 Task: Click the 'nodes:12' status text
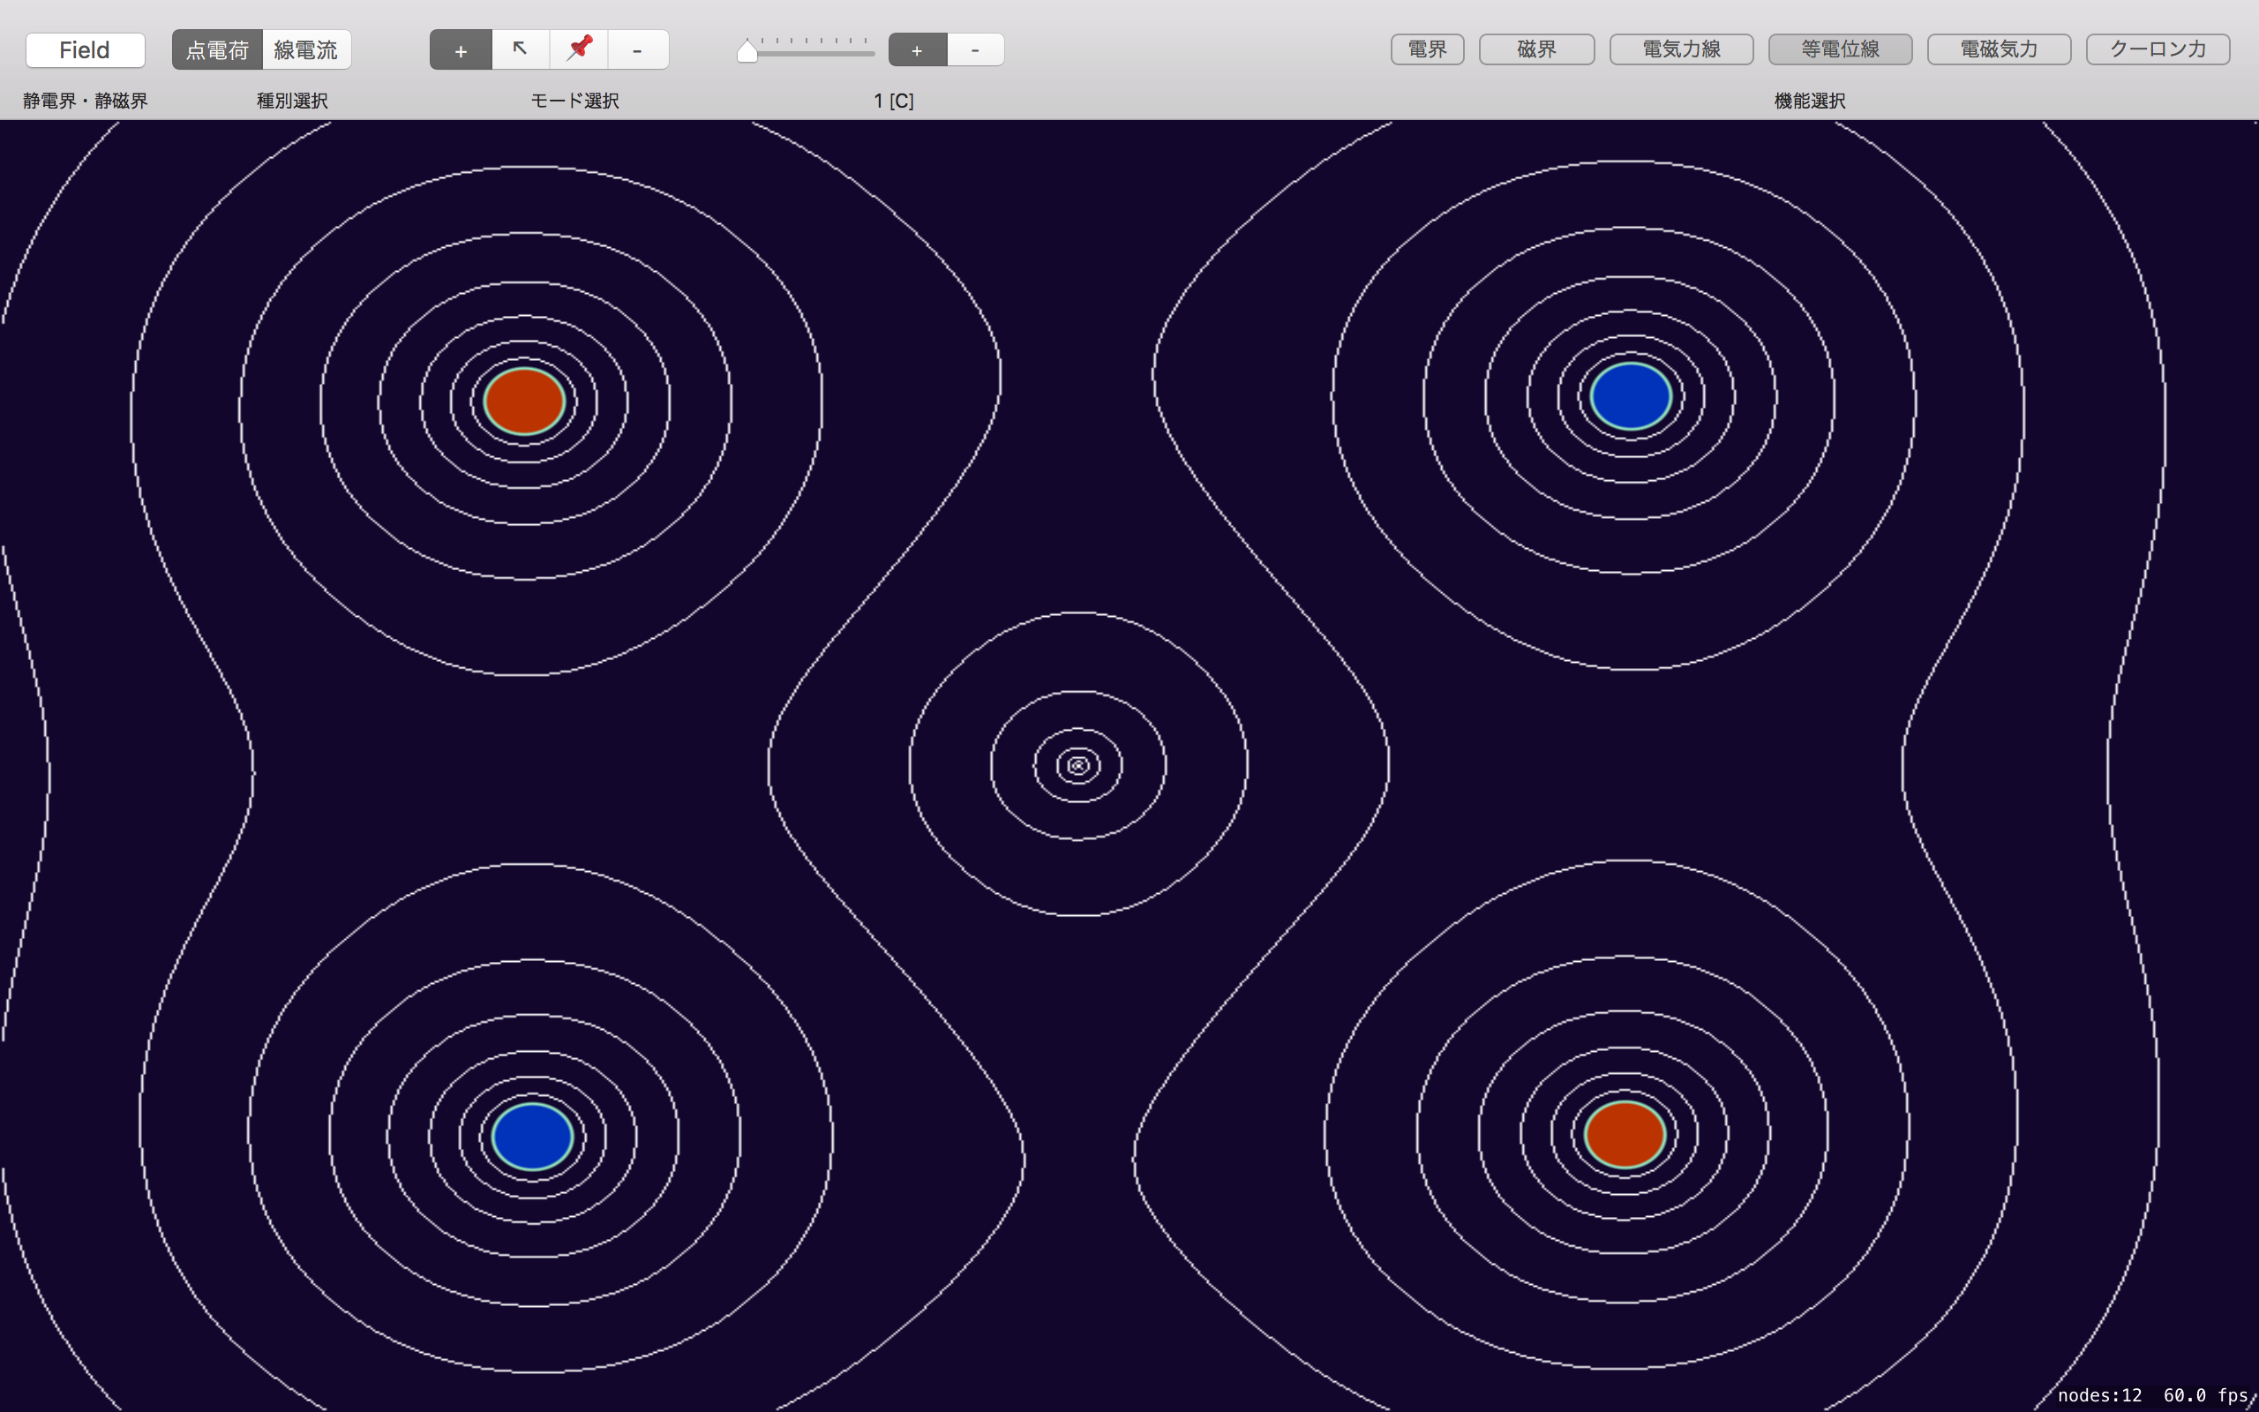click(2099, 1395)
